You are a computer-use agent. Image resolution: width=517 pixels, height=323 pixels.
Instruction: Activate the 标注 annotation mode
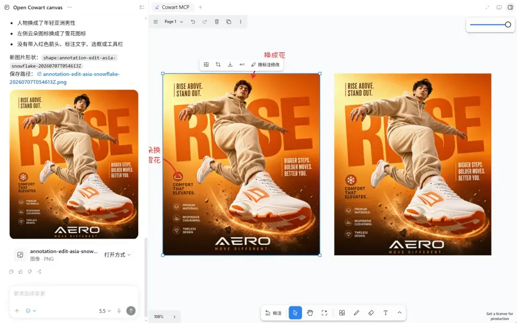[x=274, y=313]
